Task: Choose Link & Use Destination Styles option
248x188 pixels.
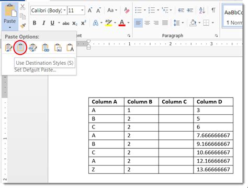Action: (46, 48)
